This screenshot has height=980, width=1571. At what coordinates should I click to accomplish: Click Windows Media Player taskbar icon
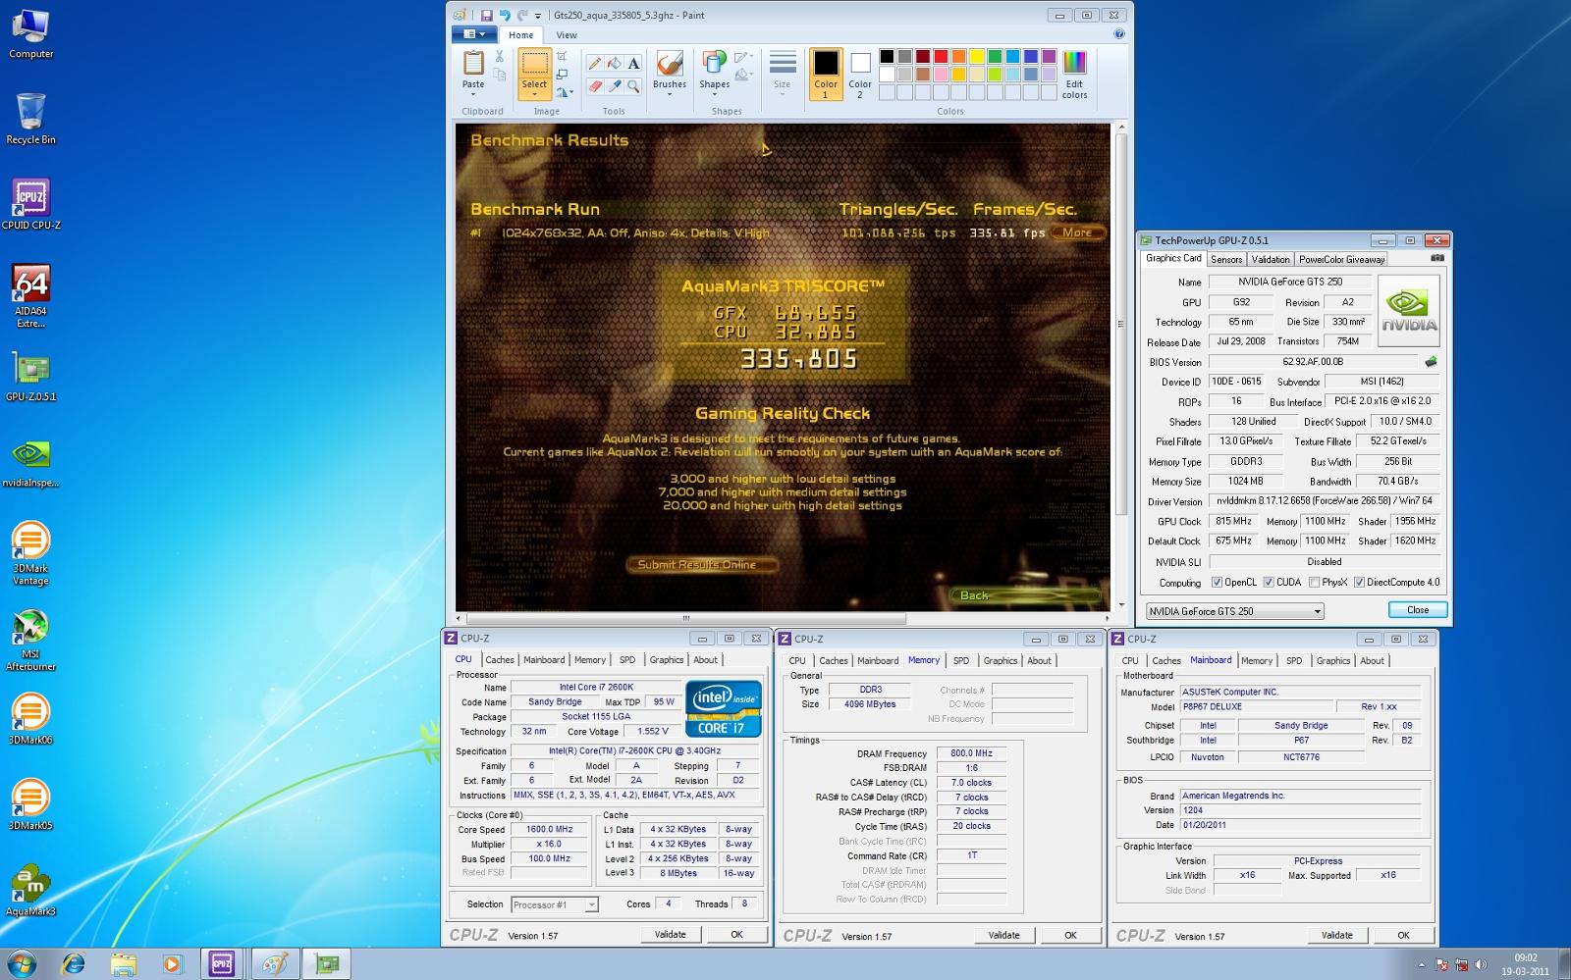[173, 964]
